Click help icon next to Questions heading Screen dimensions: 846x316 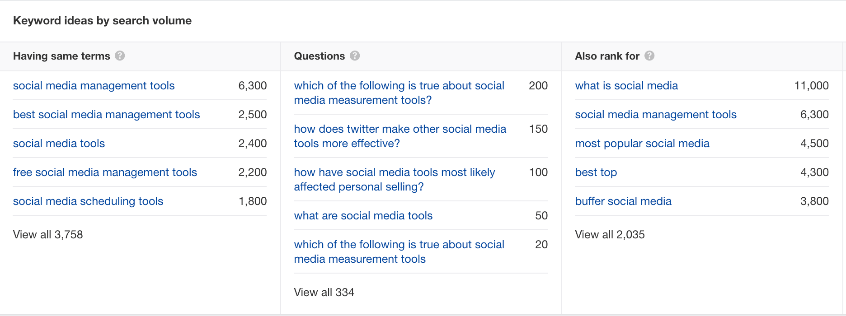tap(355, 56)
